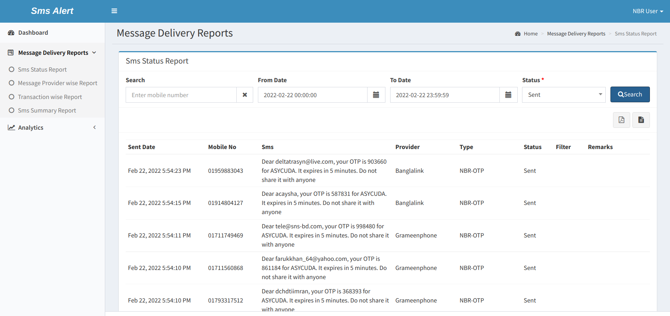The image size is (670, 316).
Task: Expand the Analytics menu
Action: (x=52, y=127)
